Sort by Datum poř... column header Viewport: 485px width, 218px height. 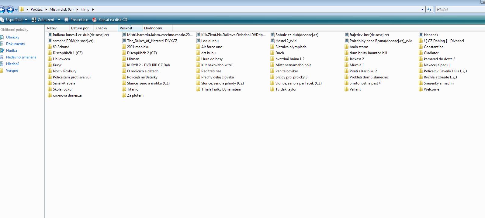pyautogui.click(x=81, y=28)
